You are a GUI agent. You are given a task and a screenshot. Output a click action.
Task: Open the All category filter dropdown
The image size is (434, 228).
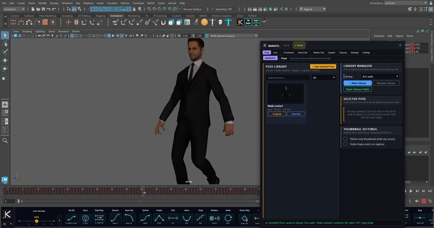324,78
